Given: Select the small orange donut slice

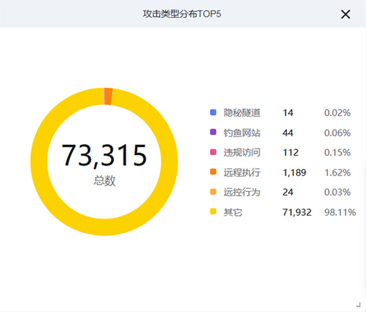Looking at the screenshot, I should pos(108,96).
